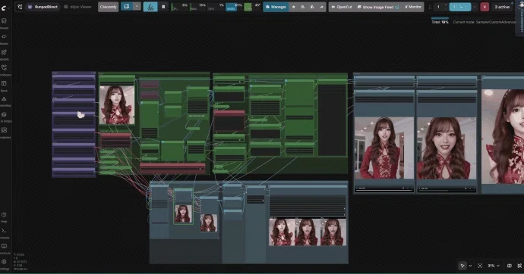Toggle Show Image Feed
This screenshot has width=524, height=274.
click(377, 7)
